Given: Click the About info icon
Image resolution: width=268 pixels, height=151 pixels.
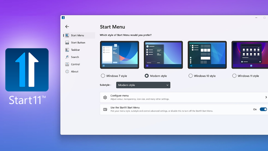Looking at the screenshot, I should 67,71.
